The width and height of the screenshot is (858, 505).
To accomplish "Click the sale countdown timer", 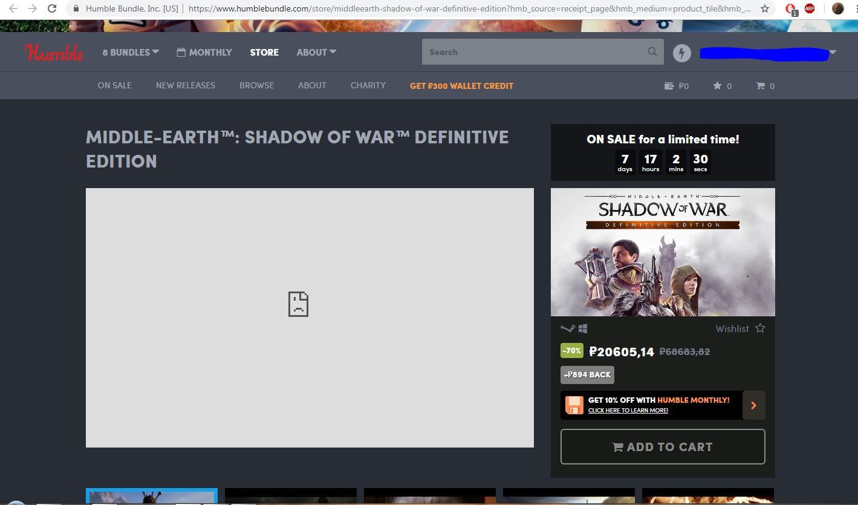I will [663, 162].
